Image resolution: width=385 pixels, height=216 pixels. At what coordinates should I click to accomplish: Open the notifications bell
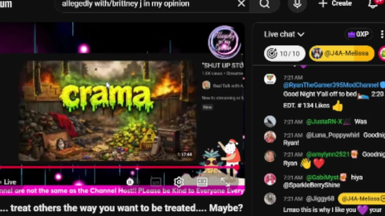pyautogui.click(x=373, y=4)
